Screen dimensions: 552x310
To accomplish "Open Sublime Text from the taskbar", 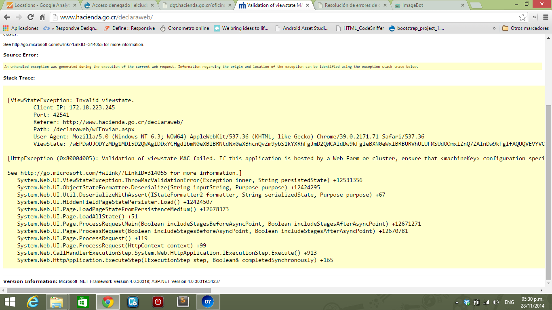I will click(183, 302).
